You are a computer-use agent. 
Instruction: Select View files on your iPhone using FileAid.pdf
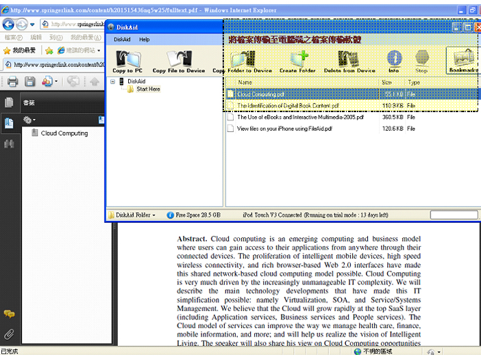pos(353,129)
